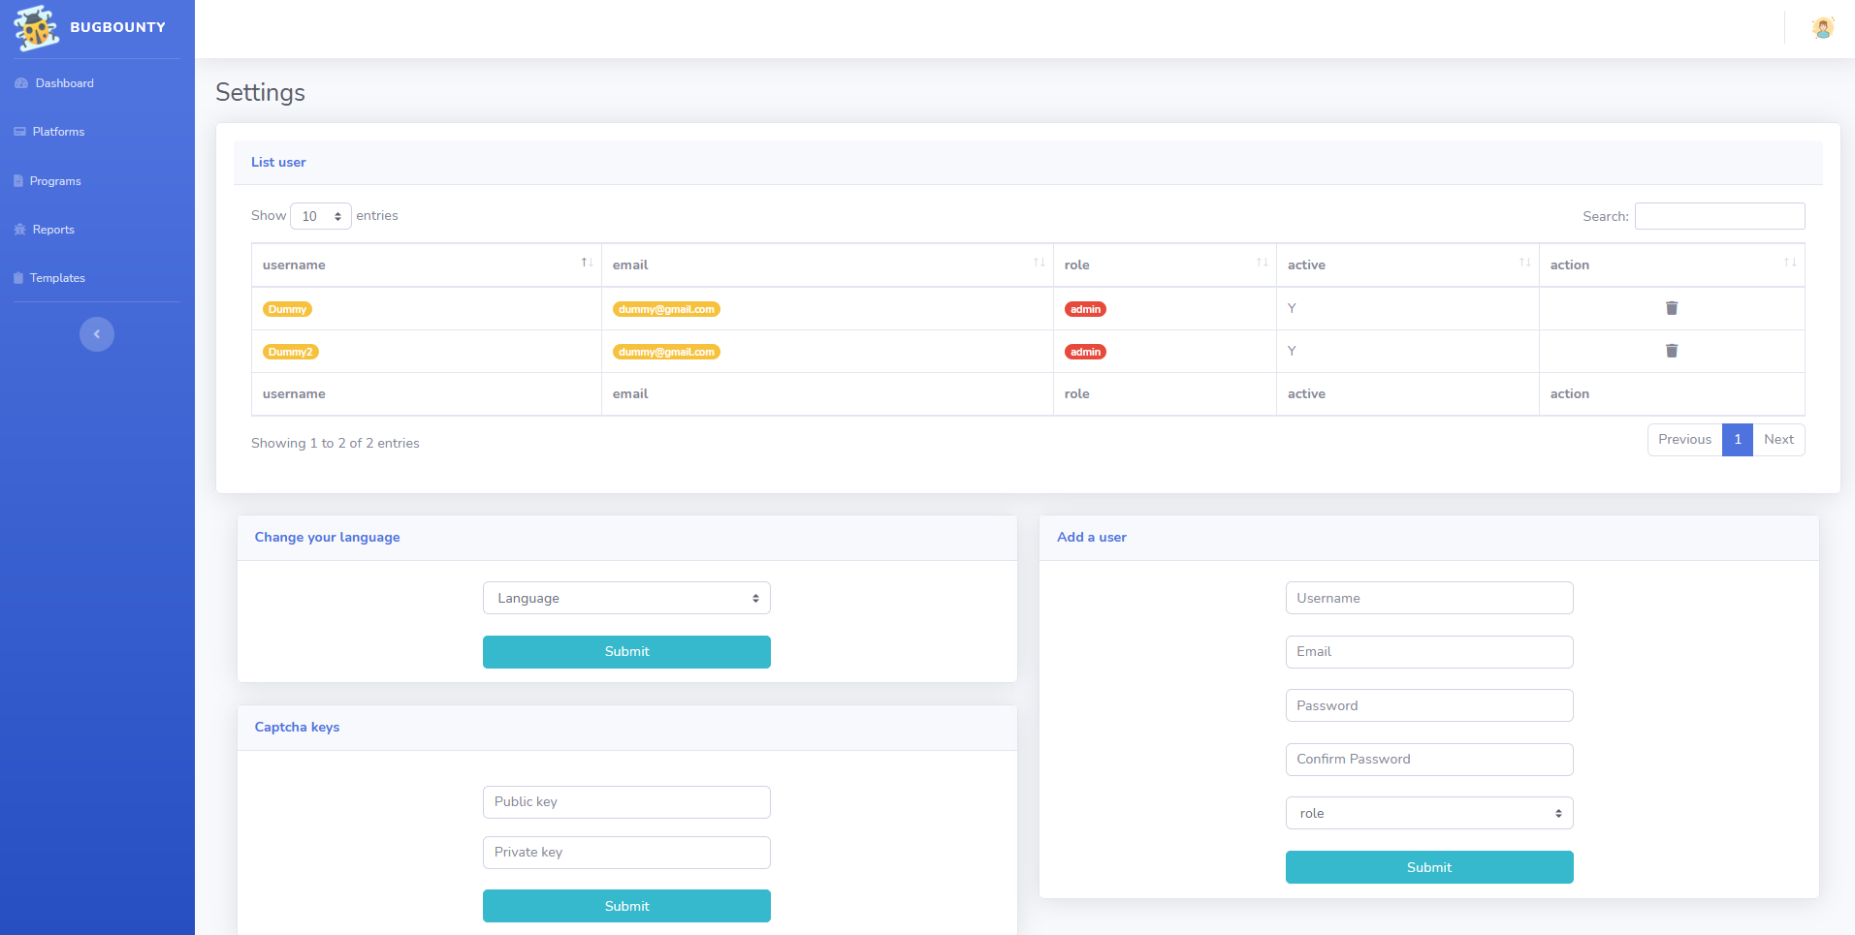
Task: Click the Dummy username badge
Action: [287, 309]
